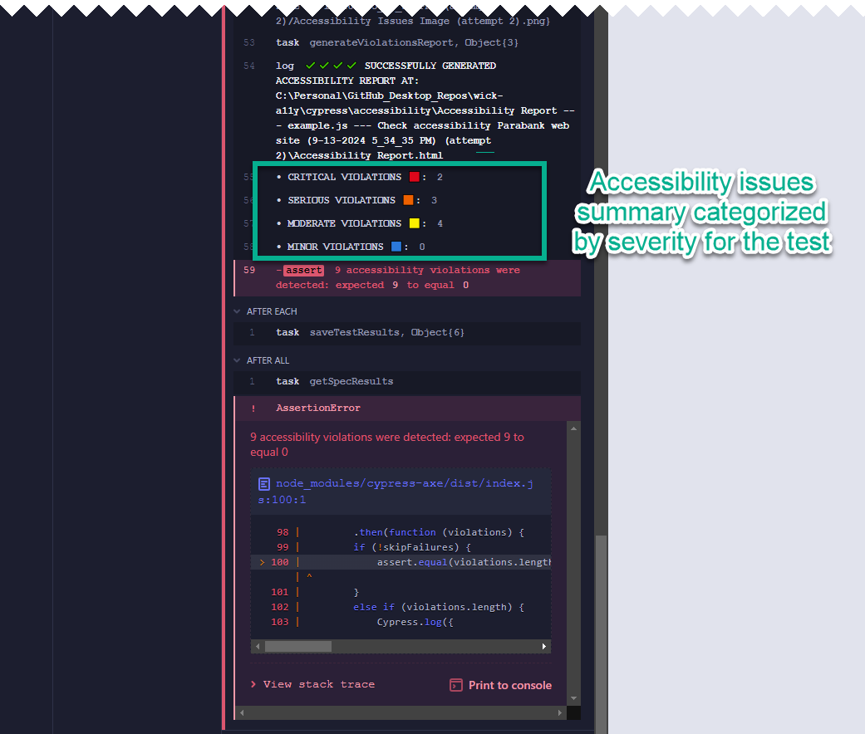The height and width of the screenshot is (734, 865).
Task: Click the error panel scroll down arrow
Action: [573, 698]
